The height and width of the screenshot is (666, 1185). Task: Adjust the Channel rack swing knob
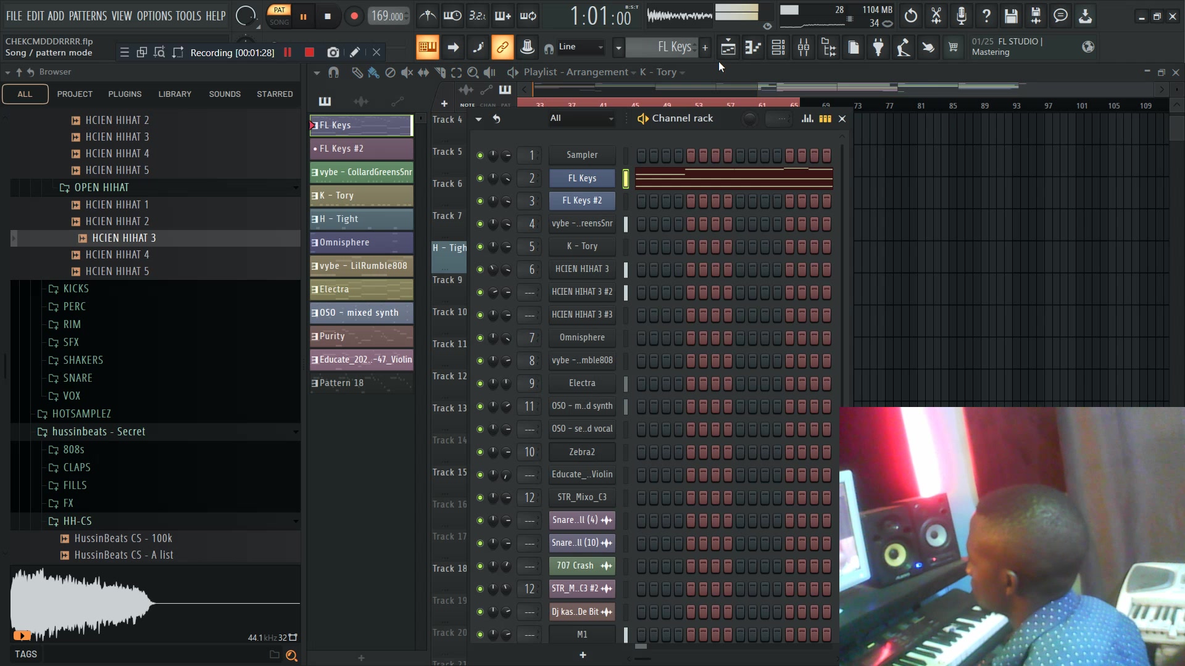tap(749, 119)
